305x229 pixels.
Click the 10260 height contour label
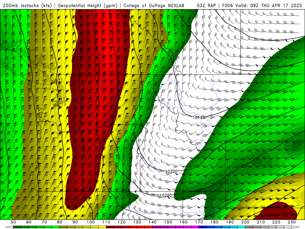click(x=166, y=195)
